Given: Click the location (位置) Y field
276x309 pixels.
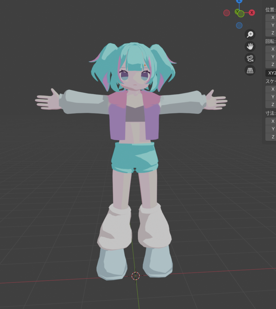Looking at the screenshot, I should 271,25.
